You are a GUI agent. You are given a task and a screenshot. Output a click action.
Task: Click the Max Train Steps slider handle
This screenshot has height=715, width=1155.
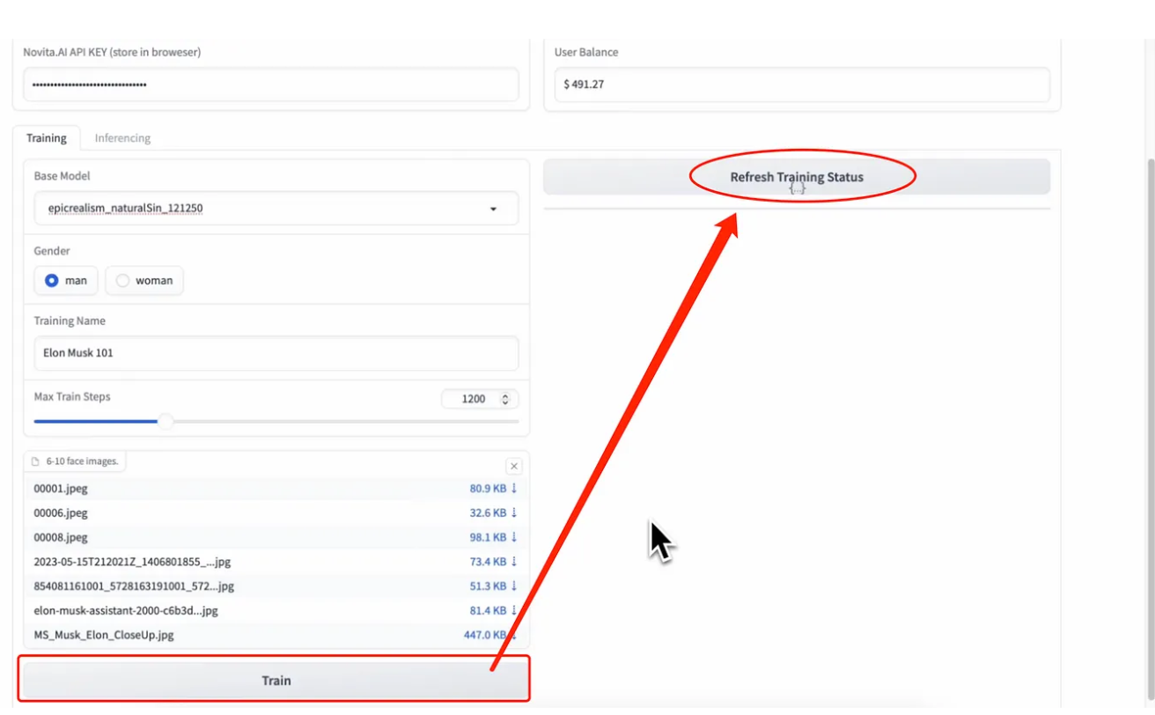pos(166,422)
